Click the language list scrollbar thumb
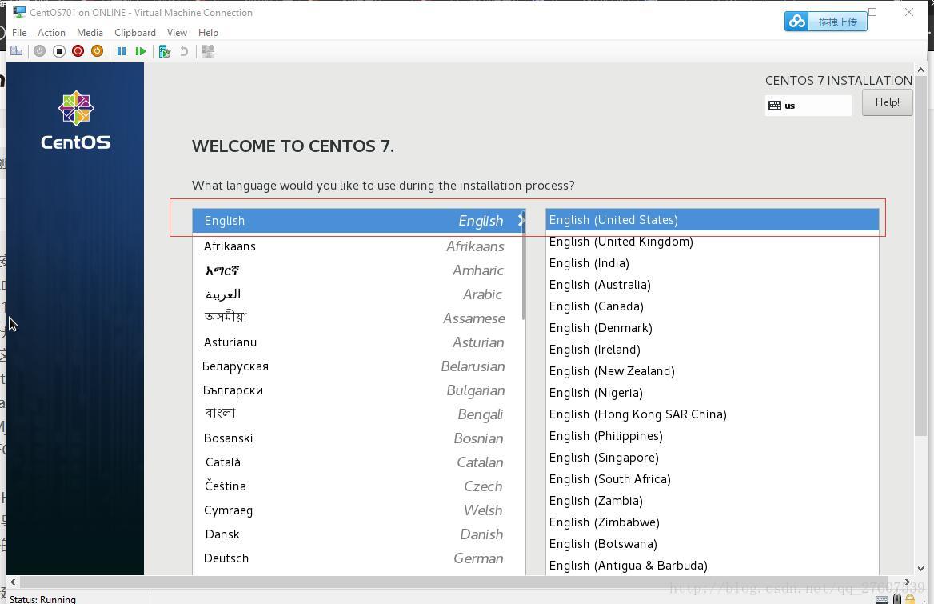Viewport: 934px width, 604px height. 523,265
